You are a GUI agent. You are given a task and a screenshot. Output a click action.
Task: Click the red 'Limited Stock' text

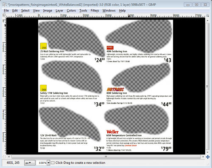[131, 146]
